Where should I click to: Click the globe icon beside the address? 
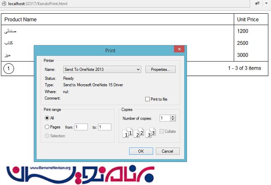(4, 3)
